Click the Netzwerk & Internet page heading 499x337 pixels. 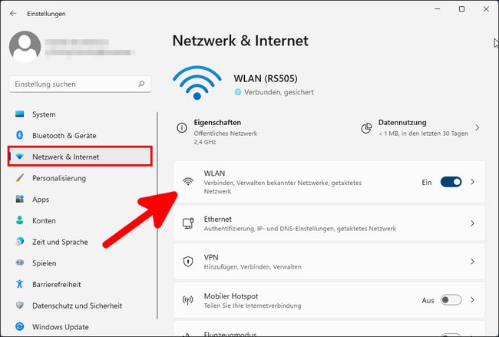tap(240, 41)
